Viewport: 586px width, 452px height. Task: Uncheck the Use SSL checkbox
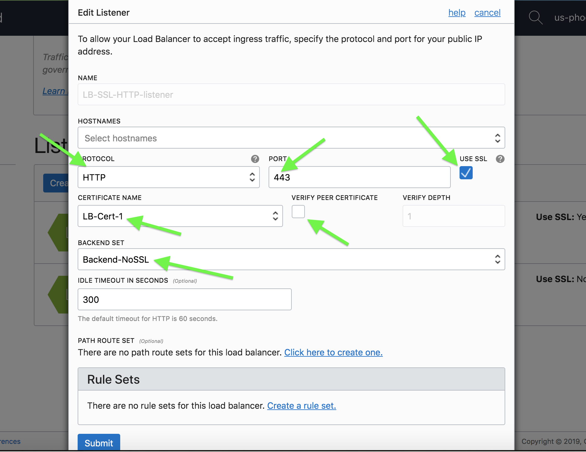[466, 173]
